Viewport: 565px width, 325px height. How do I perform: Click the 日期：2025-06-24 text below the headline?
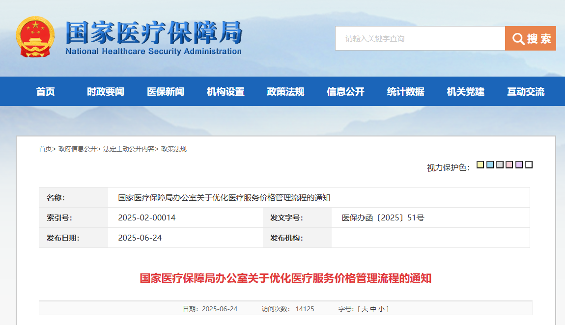(210, 309)
